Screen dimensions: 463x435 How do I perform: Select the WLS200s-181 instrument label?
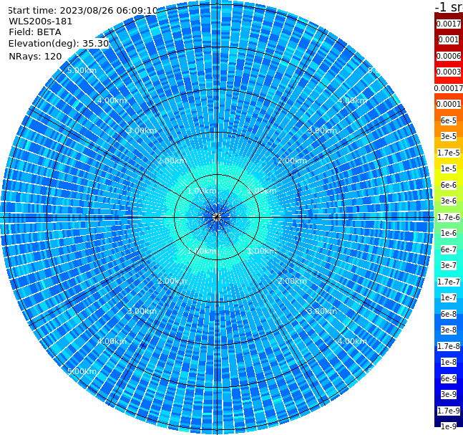pos(41,21)
